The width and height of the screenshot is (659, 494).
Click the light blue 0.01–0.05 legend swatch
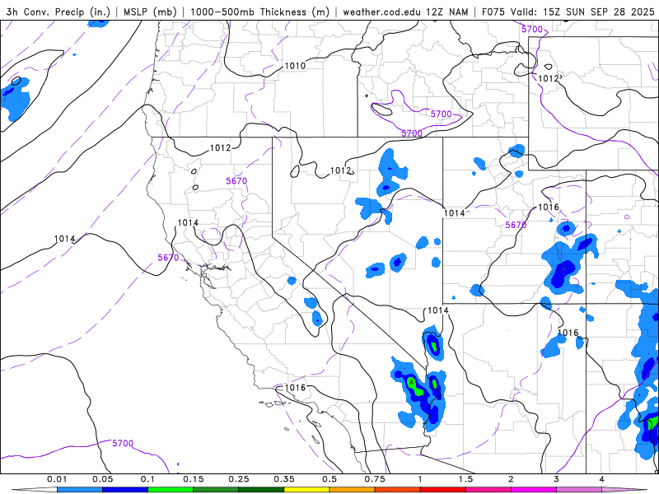click(x=79, y=489)
